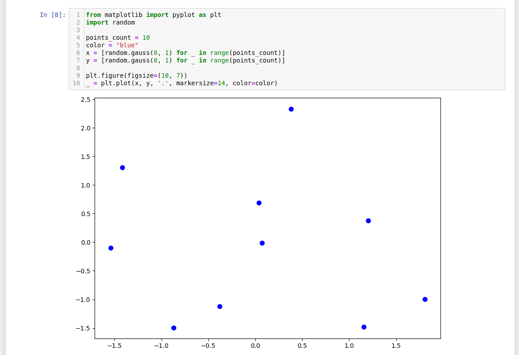519x355 pixels.
Task: Click the x-axis tick label "0.0"
Action: 255,345
